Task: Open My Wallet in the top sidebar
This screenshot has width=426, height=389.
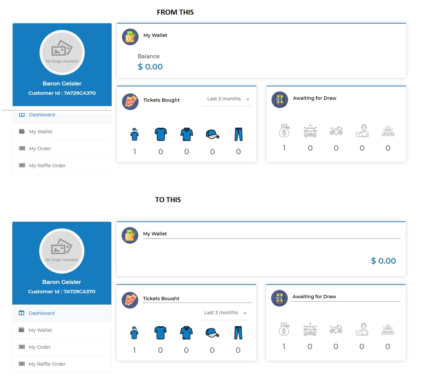Action: 62,132
